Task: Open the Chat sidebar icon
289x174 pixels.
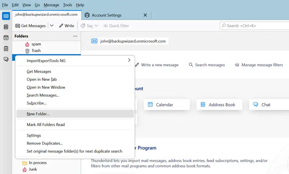Action: (x=6, y=60)
